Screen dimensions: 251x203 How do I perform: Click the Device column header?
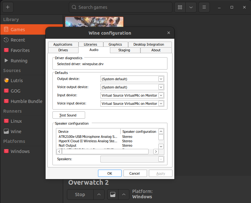(88, 132)
